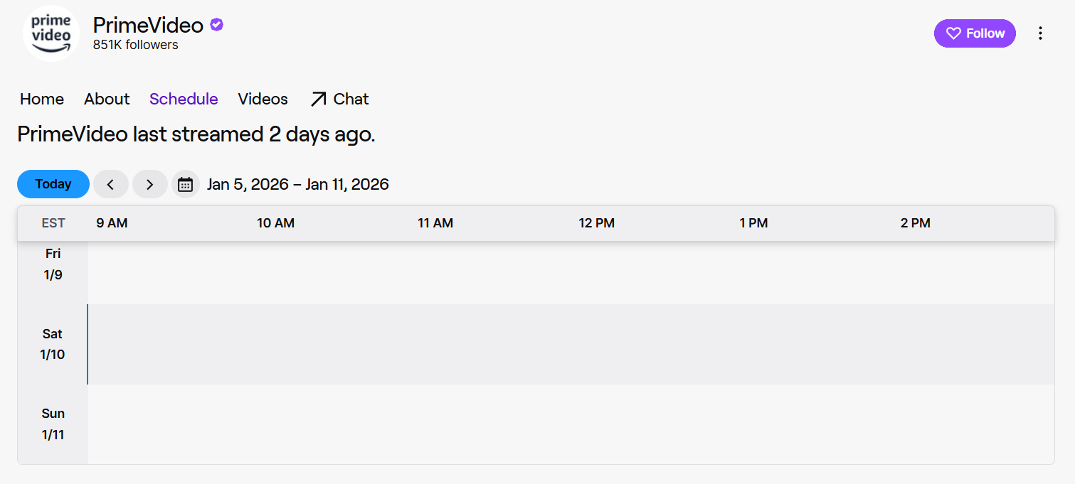The width and height of the screenshot is (1075, 484).
Task: Select the Sat 1/10 day row
Action: (53, 344)
